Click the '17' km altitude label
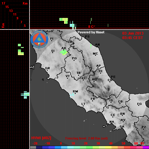Screen dimensions: 149x149 pos(3,3)
